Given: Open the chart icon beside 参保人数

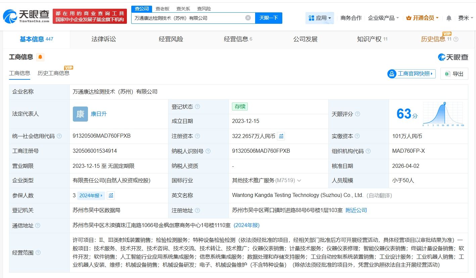Looking at the screenshot, I should 111,195.
